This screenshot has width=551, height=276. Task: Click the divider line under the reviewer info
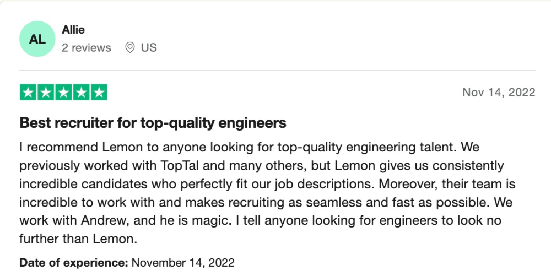coord(278,70)
